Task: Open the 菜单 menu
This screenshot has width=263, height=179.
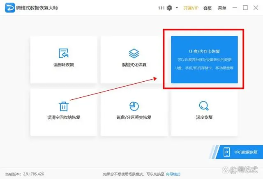Action: click(222, 8)
